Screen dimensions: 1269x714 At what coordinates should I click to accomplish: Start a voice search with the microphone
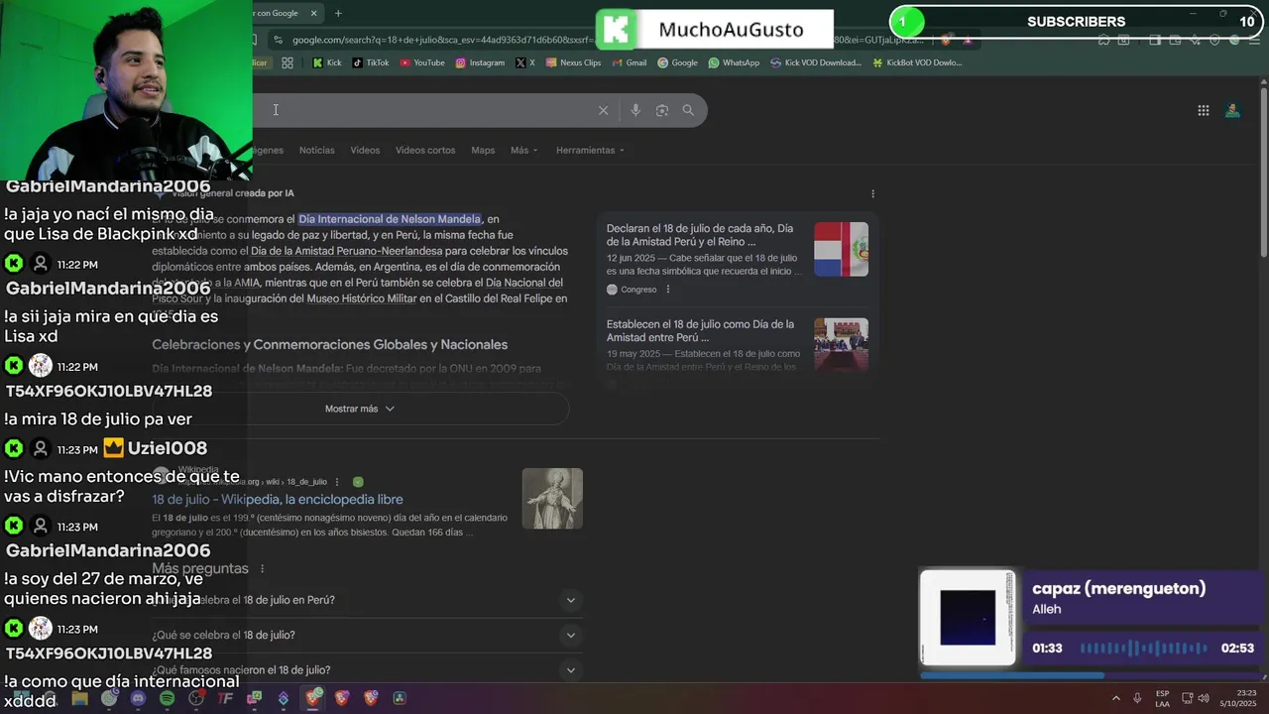tap(635, 110)
